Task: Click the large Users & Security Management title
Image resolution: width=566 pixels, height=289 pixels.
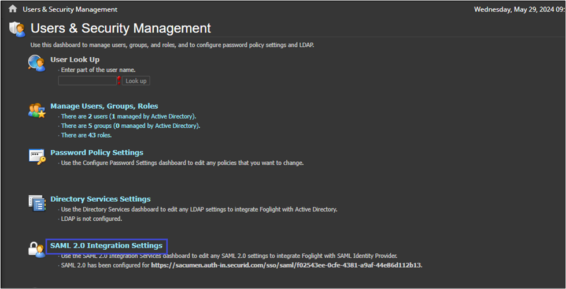Action: [x=120, y=28]
